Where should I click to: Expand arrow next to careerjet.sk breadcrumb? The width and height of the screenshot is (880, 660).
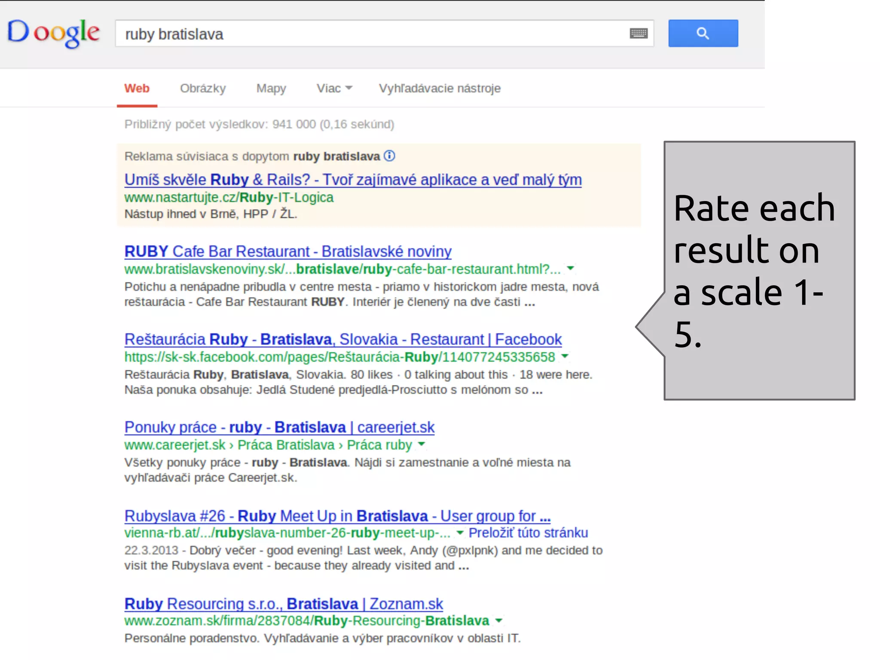[x=422, y=444]
